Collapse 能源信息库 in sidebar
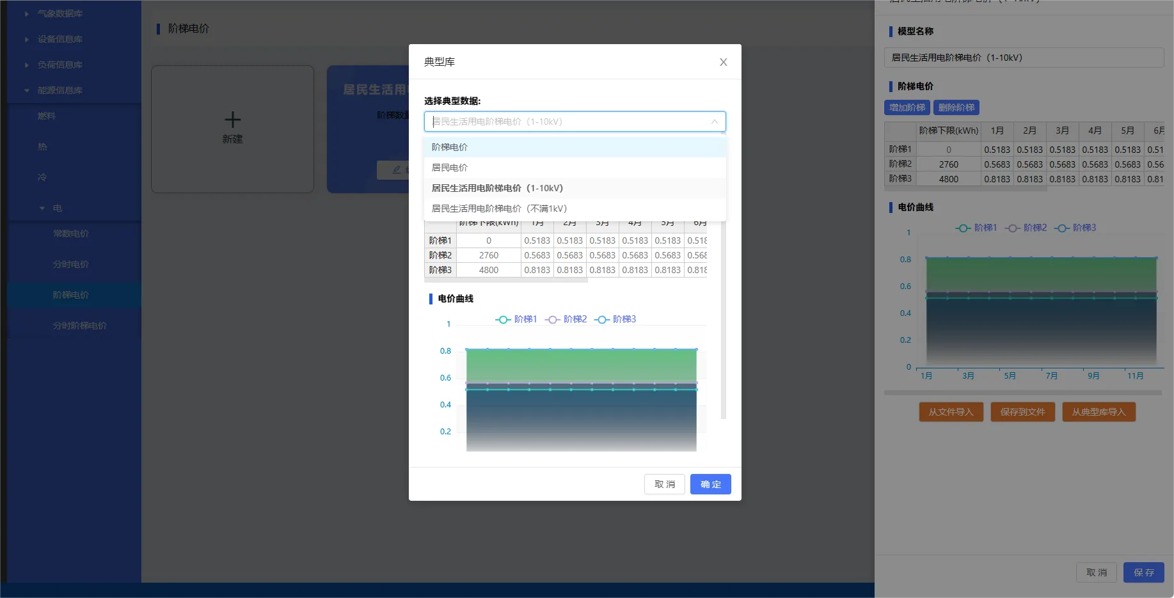This screenshot has height=598, width=1174. tap(27, 90)
